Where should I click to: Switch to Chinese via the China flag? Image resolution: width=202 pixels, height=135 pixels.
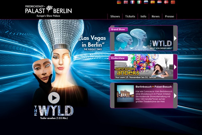pyautogui.click(x=173, y=2)
